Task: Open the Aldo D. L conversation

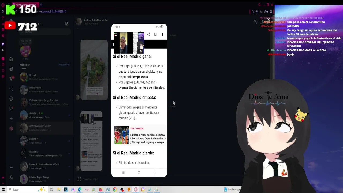Action: pyautogui.click(x=45, y=115)
